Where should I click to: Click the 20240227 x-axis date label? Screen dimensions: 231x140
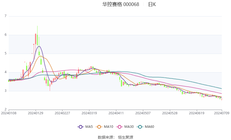[62, 113]
